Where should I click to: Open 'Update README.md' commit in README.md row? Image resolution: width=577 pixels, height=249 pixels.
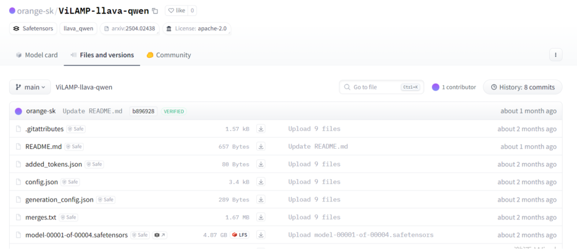click(x=318, y=147)
